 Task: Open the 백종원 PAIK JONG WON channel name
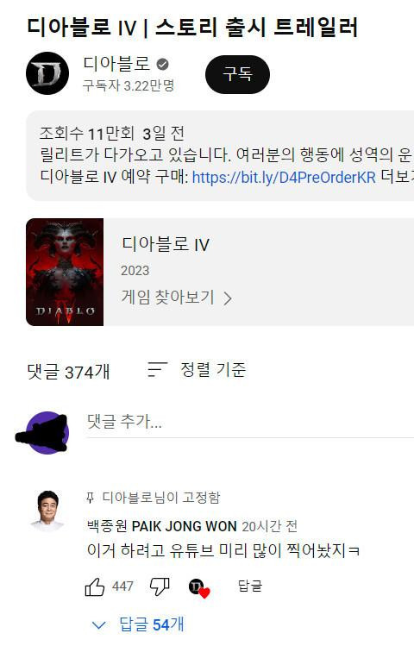(162, 526)
